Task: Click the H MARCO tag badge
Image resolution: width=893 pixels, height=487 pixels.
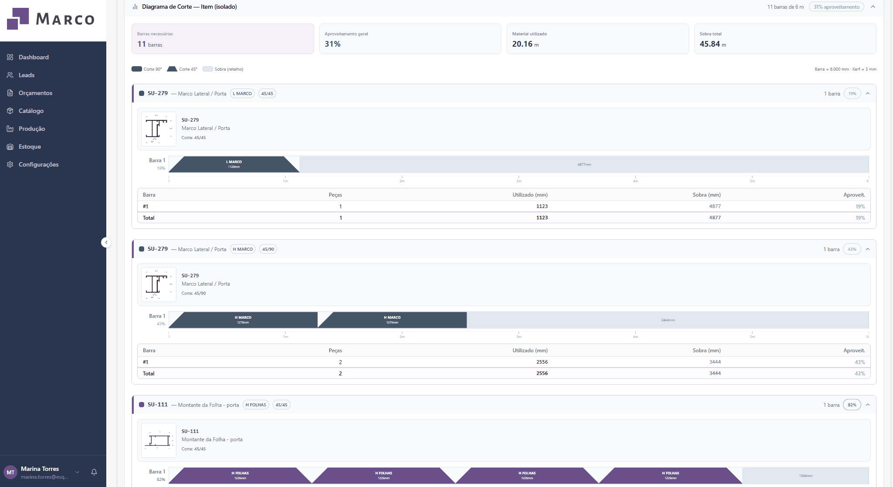Action: 243,249
